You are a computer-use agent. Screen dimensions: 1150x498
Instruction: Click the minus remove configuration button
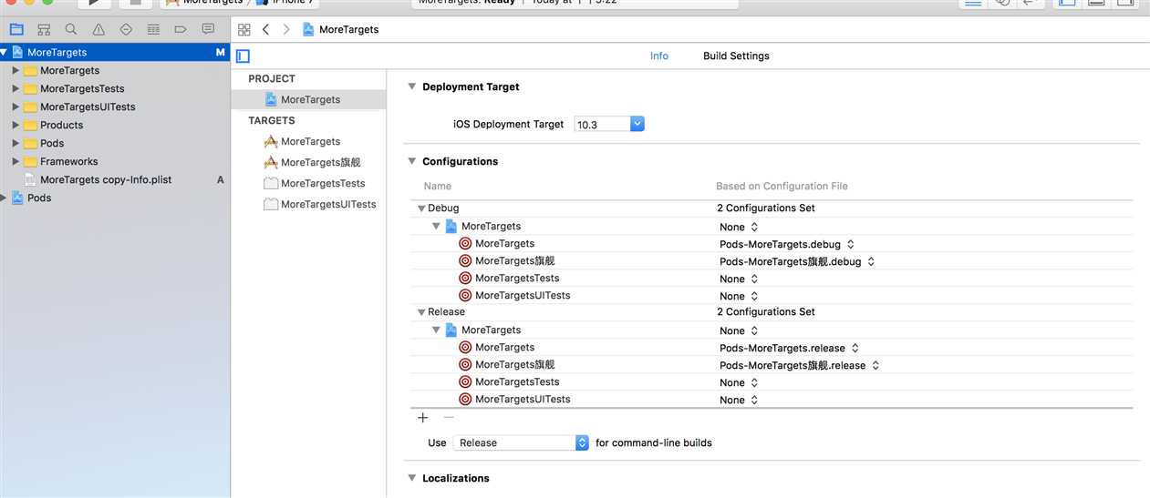point(448,418)
